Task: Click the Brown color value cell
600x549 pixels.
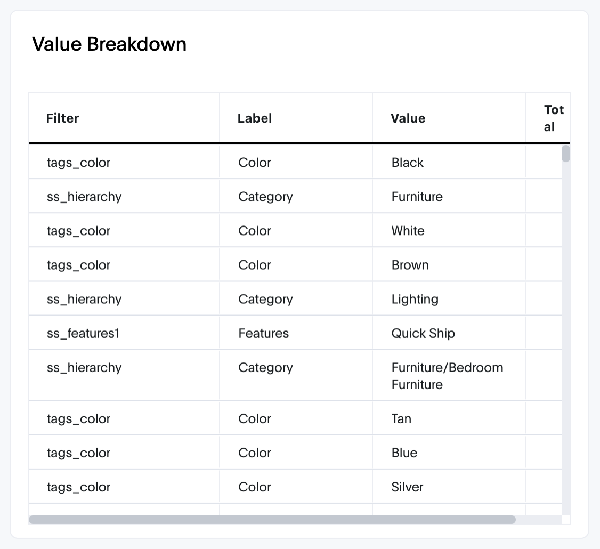Action: pyautogui.click(x=449, y=264)
